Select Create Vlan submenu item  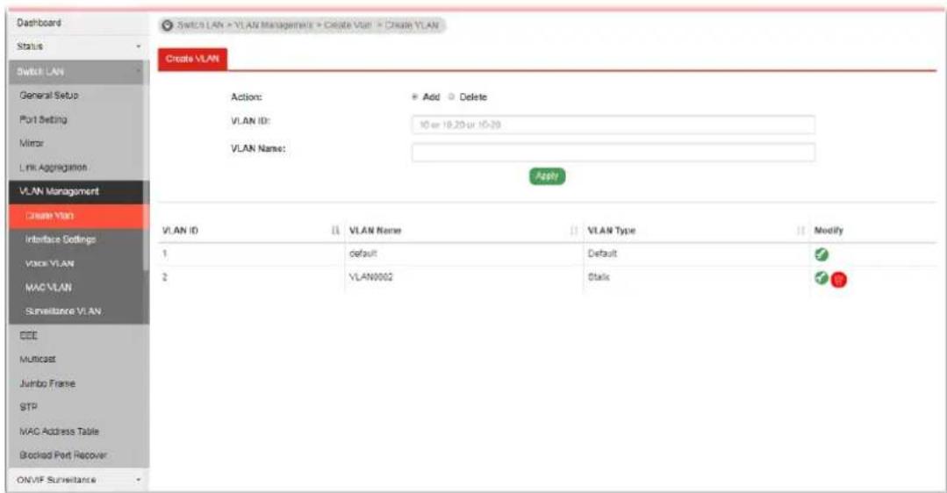[76, 216]
